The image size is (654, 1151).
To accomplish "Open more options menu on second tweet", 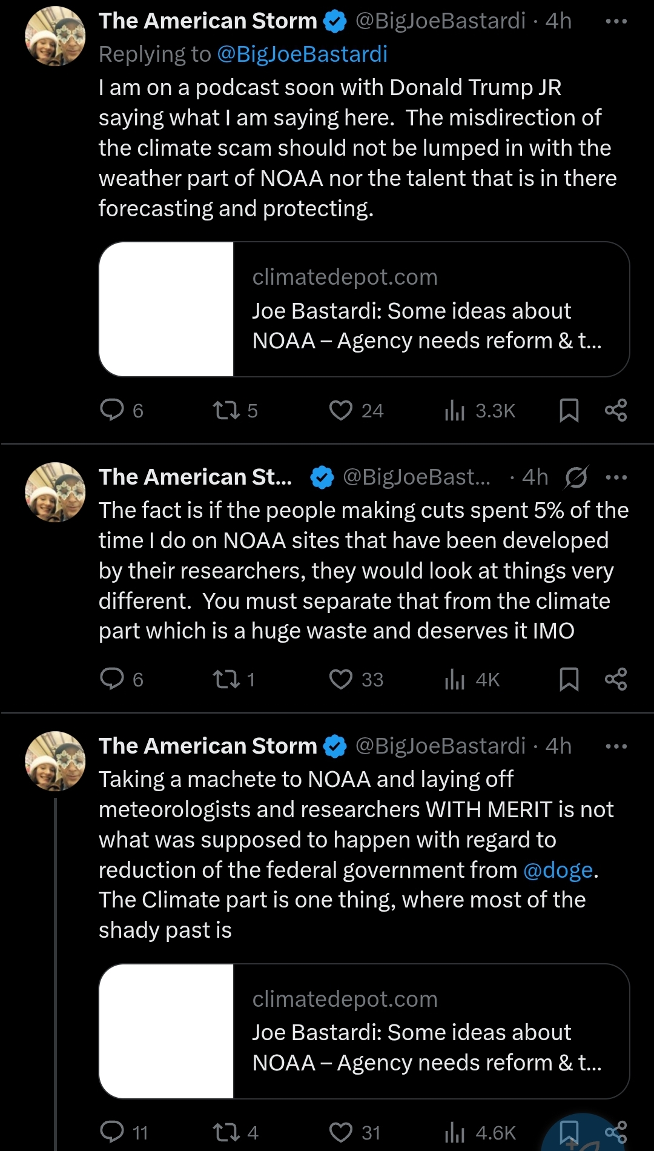I will (616, 477).
